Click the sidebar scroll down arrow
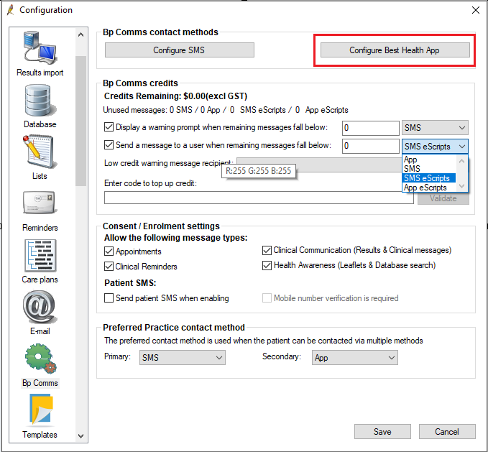This screenshot has height=452, width=488. tap(81, 435)
